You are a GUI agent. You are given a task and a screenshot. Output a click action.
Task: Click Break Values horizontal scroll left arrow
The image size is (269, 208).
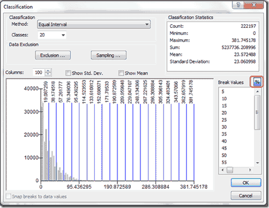[222, 170]
